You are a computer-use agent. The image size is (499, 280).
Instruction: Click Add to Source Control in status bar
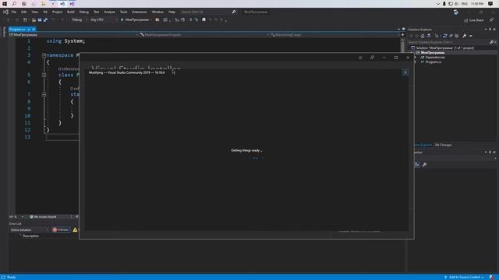tap(465, 277)
